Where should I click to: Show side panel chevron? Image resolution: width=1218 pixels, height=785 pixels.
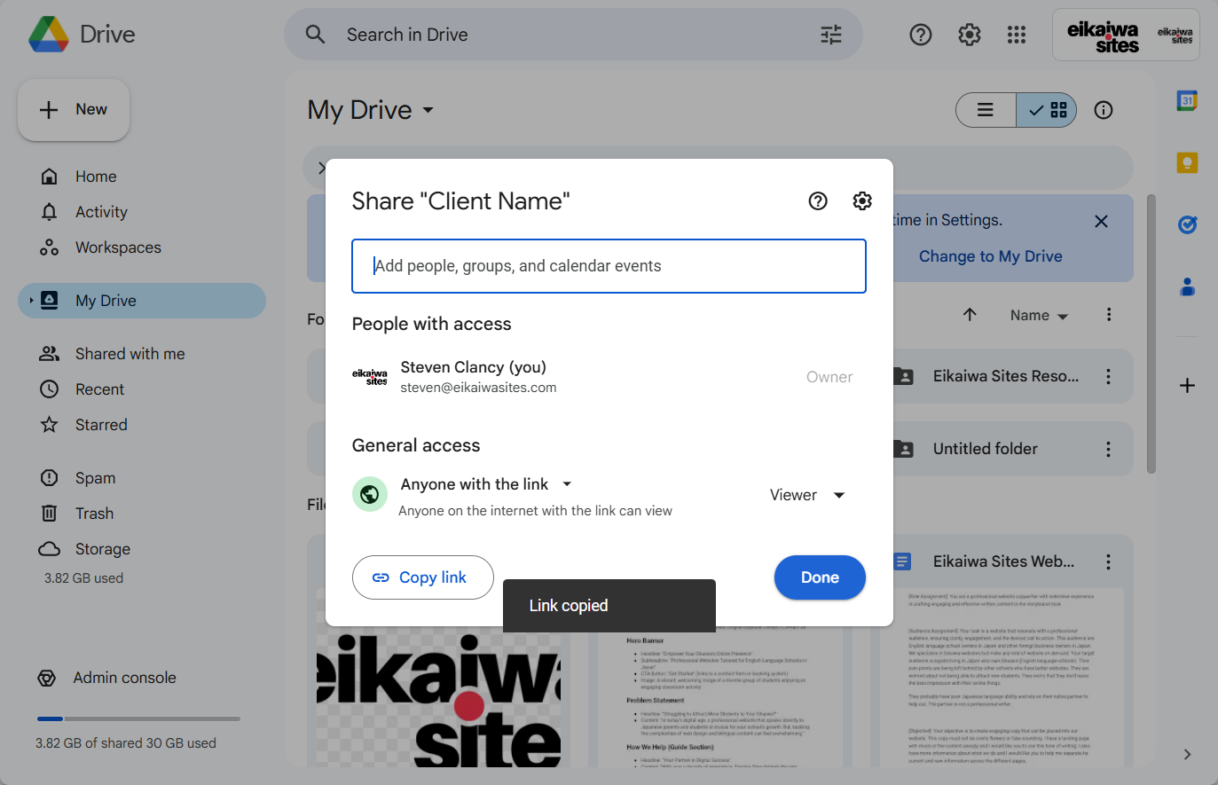[x=1187, y=755]
